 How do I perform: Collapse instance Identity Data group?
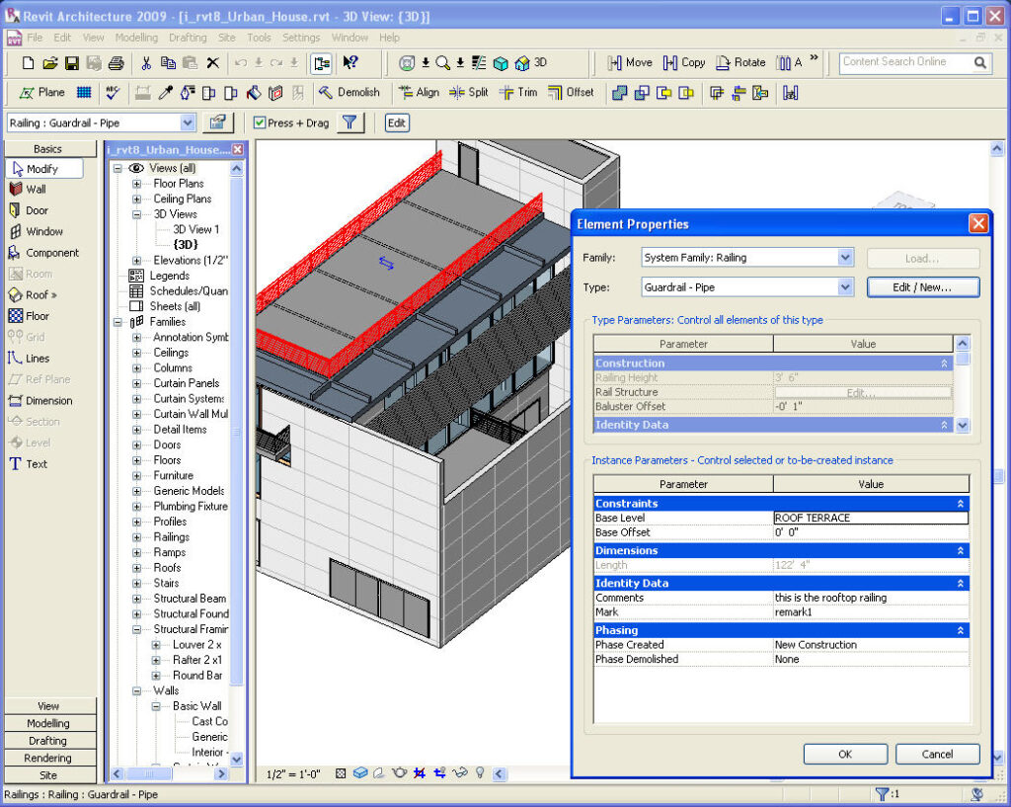tap(960, 583)
